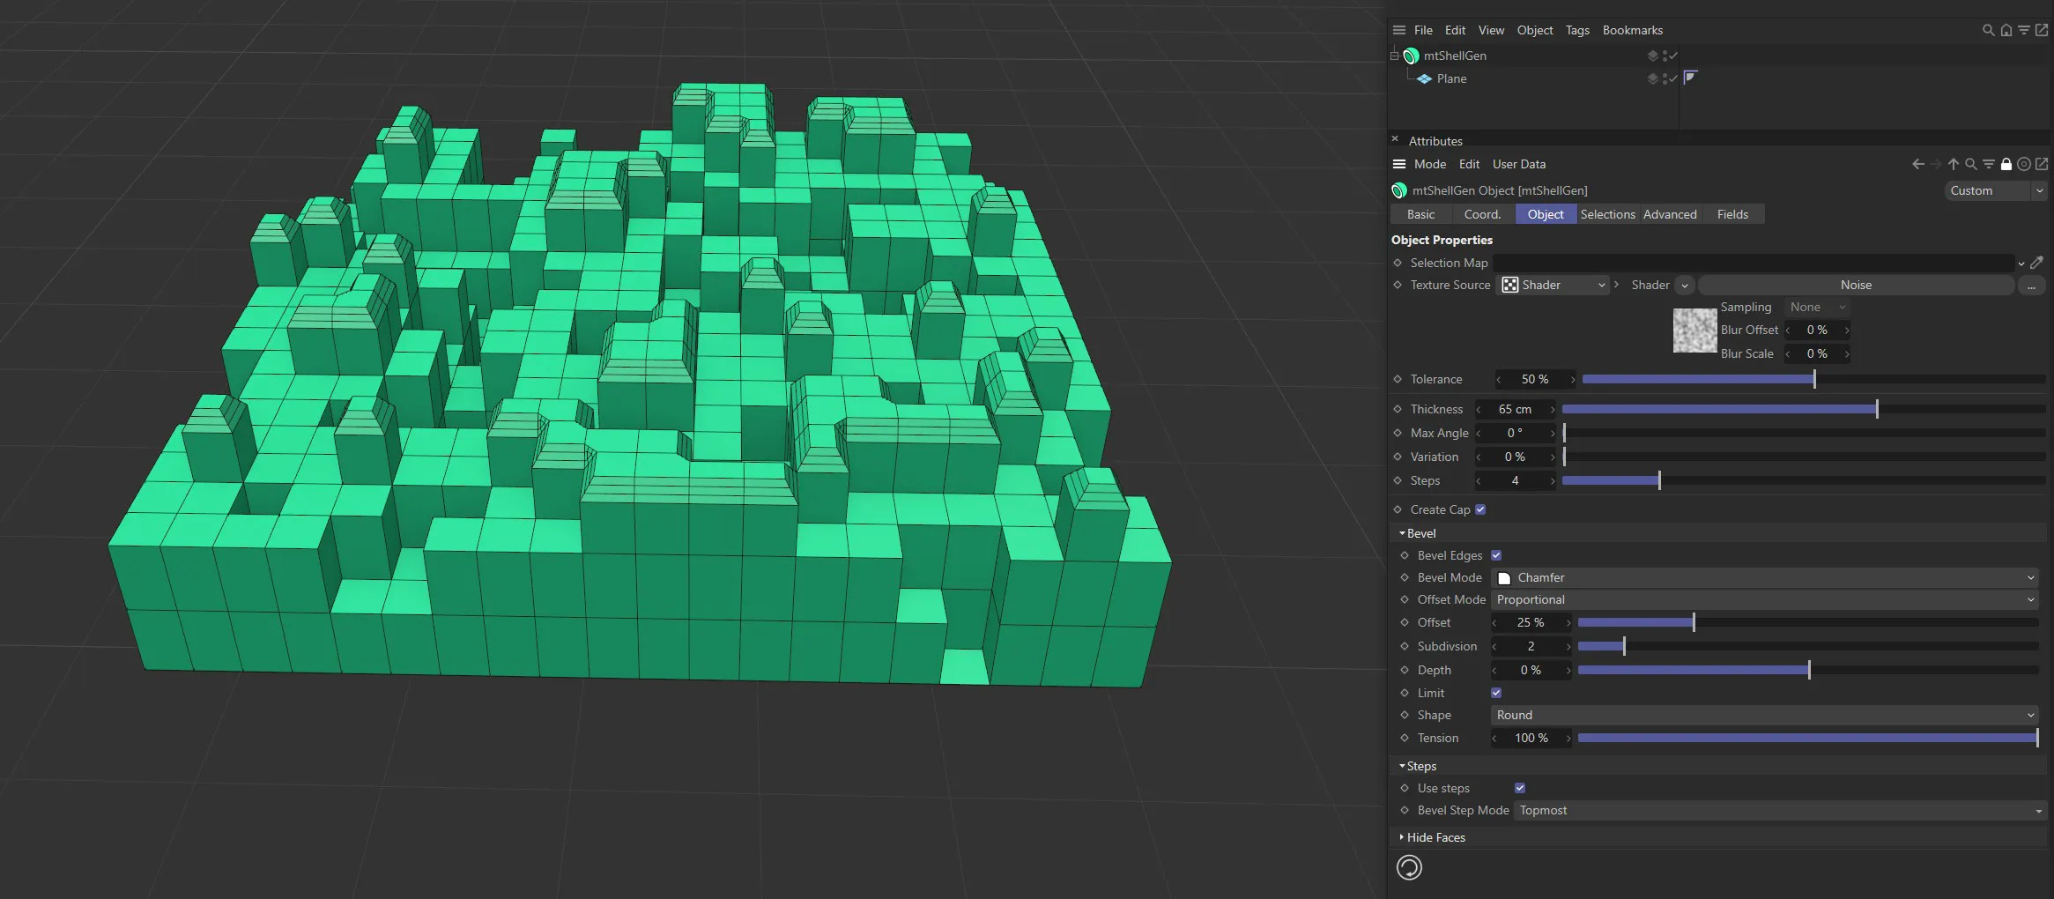The width and height of the screenshot is (2054, 899).
Task: Open the Tags menu in Object Manager
Action: [1577, 30]
